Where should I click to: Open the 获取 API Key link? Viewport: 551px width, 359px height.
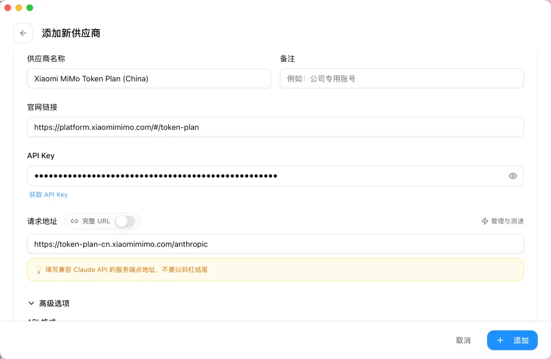48,195
